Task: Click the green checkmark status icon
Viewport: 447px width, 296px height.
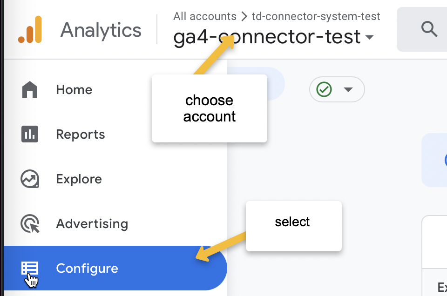Action: [x=324, y=89]
